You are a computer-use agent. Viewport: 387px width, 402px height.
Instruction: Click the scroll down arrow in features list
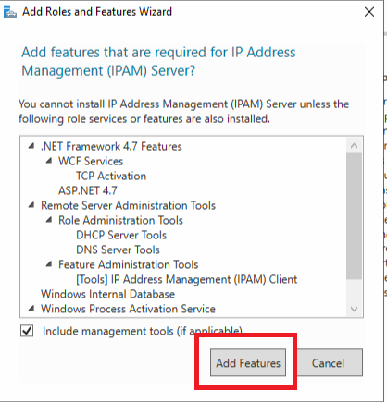355,309
